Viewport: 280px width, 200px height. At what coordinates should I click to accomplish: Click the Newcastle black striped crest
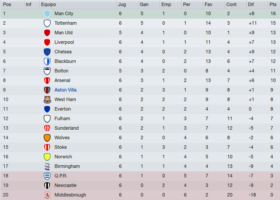(47, 186)
